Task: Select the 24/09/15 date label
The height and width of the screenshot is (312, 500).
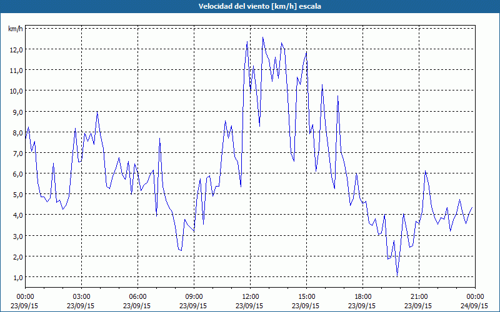Action: (474, 306)
